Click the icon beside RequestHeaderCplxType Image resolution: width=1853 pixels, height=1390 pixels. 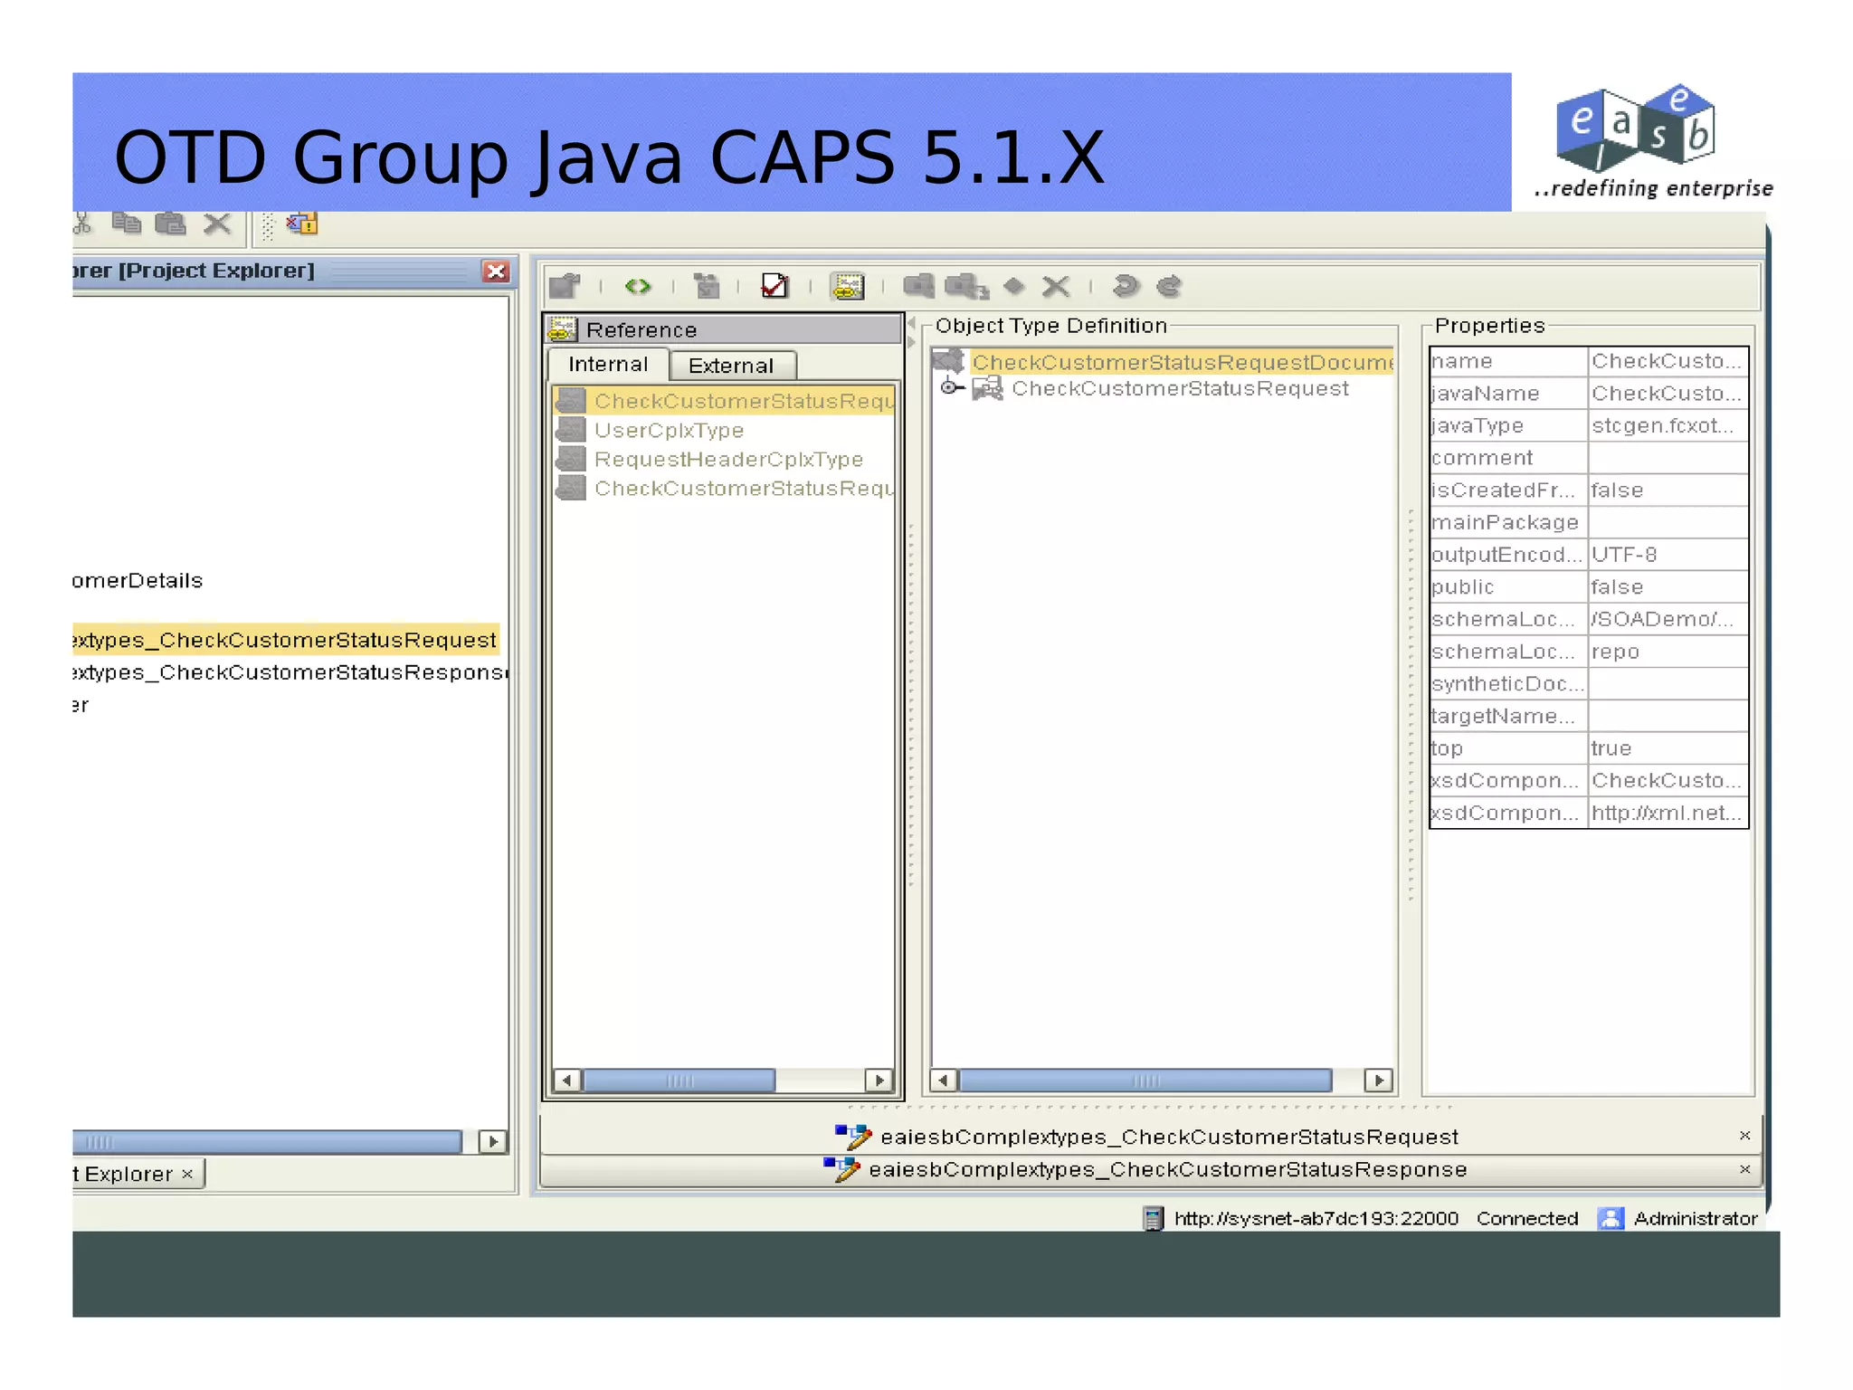[571, 459]
